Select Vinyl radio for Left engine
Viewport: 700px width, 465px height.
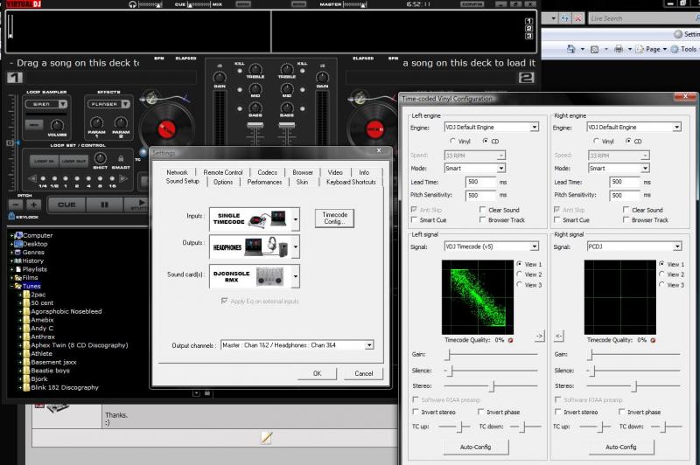click(x=452, y=141)
